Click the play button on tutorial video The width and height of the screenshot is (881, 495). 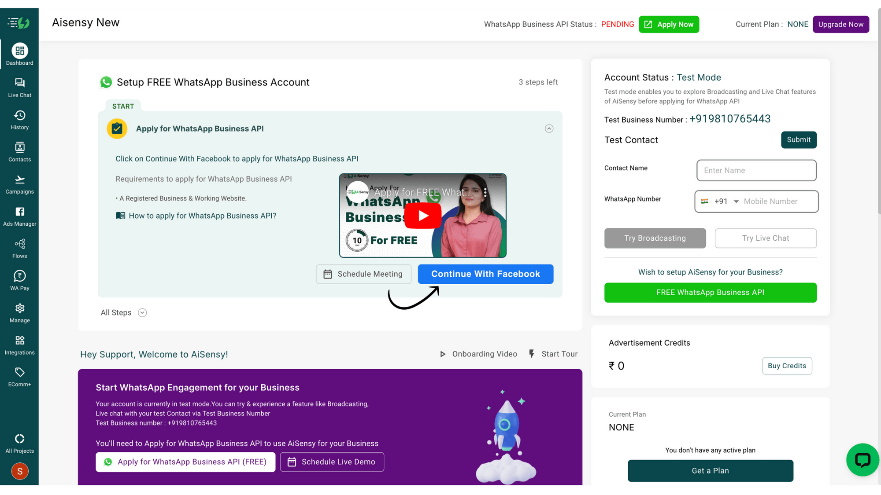[423, 215]
